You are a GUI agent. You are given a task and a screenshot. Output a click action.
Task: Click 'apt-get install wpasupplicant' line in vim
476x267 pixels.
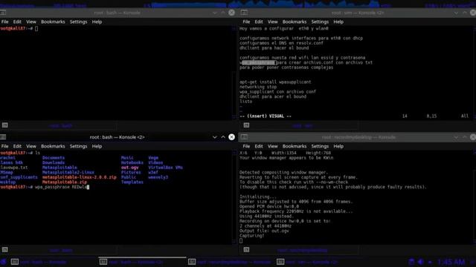coord(275,82)
